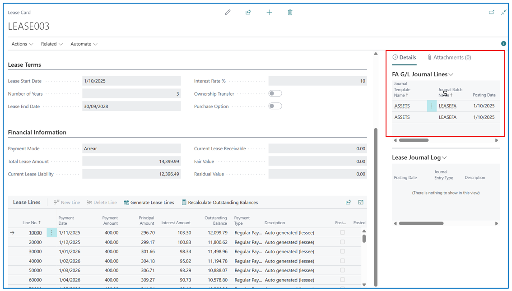The height and width of the screenshot is (291, 512).
Task: Expand the Lease Journal Log chevron
Action: point(444,158)
